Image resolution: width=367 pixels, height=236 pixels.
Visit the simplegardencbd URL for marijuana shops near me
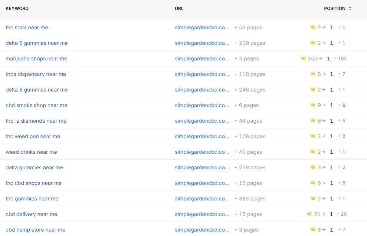pos(202,59)
